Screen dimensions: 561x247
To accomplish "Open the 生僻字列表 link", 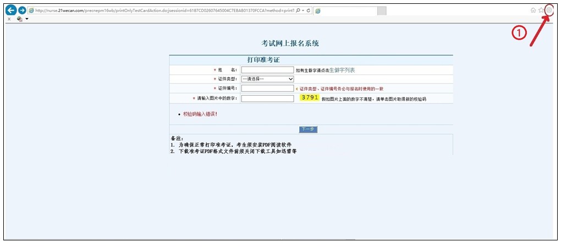I will (342, 70).
